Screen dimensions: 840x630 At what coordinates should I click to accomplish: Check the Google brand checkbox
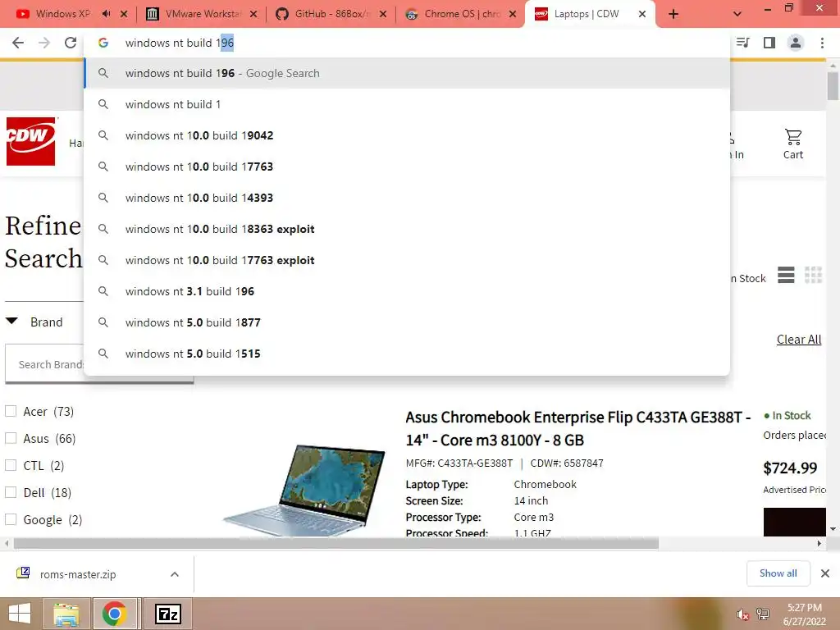coord(11,519)
